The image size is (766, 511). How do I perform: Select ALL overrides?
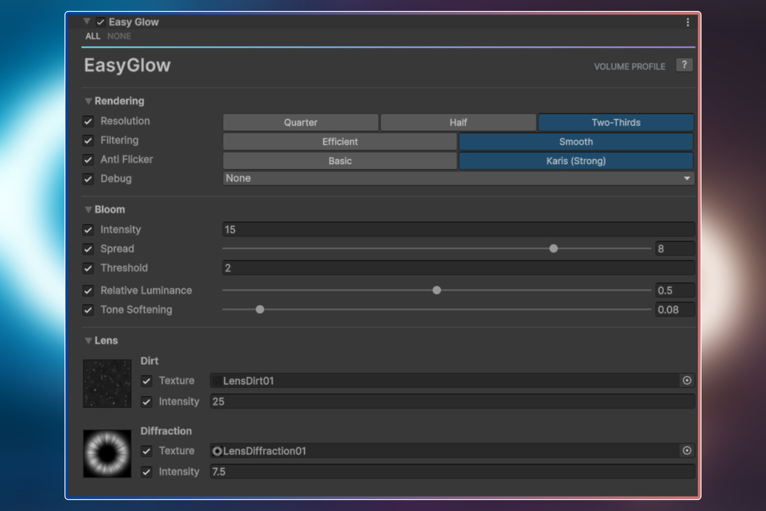click(x=93, y=36)
